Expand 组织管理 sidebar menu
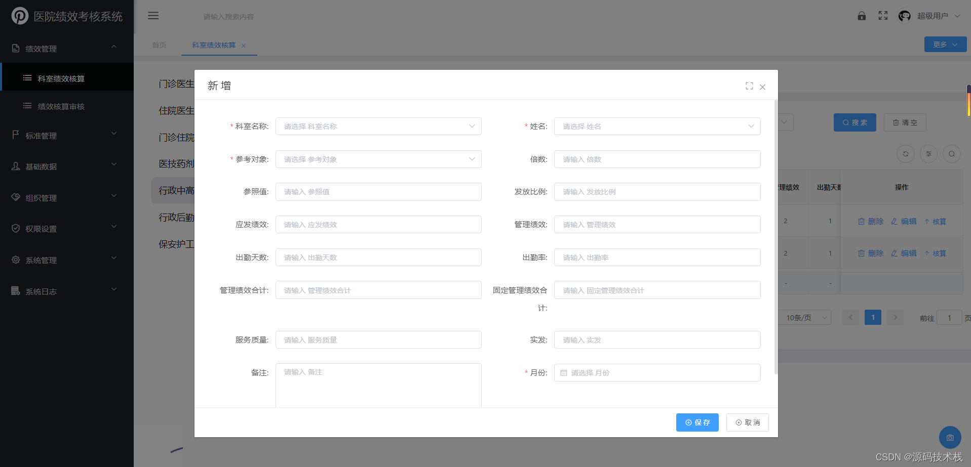This screenshot has width=971, height=467. [x=67, y=197]
